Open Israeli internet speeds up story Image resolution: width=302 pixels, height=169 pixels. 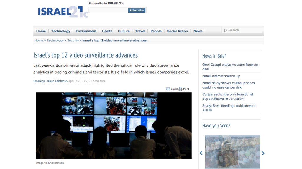[221, 76]
